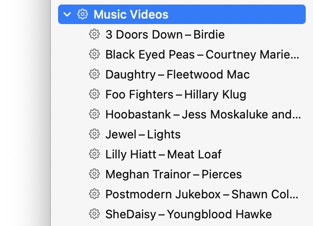The image size is (313, 226).
Task: Click the gear icon for Daughtry – Fleetwood Mac
Action: (x=94, y=74)
